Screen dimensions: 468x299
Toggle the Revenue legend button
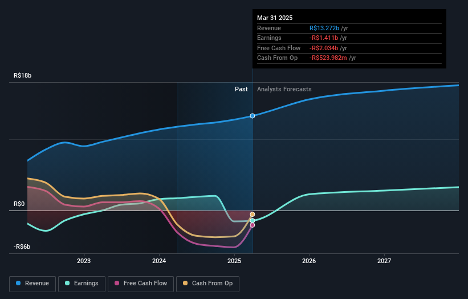32,284
